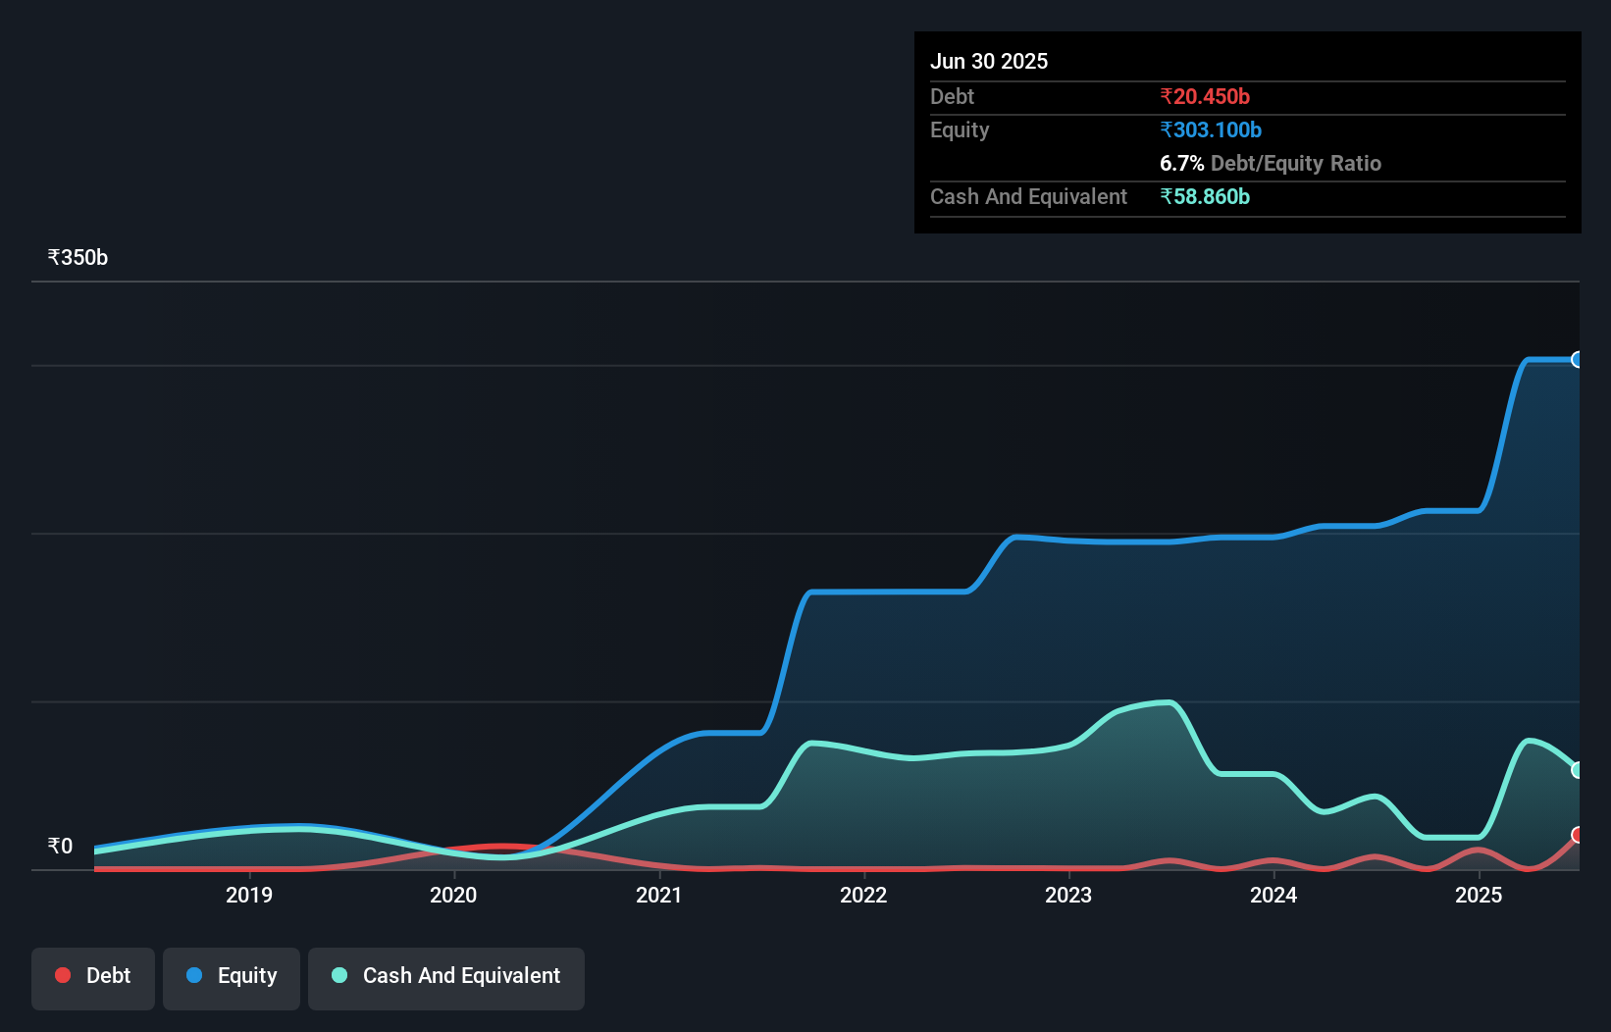Select the blue Equity endpoint marker
Viewport: 1611px width, 1032px height.
[x=1577, y=360]
